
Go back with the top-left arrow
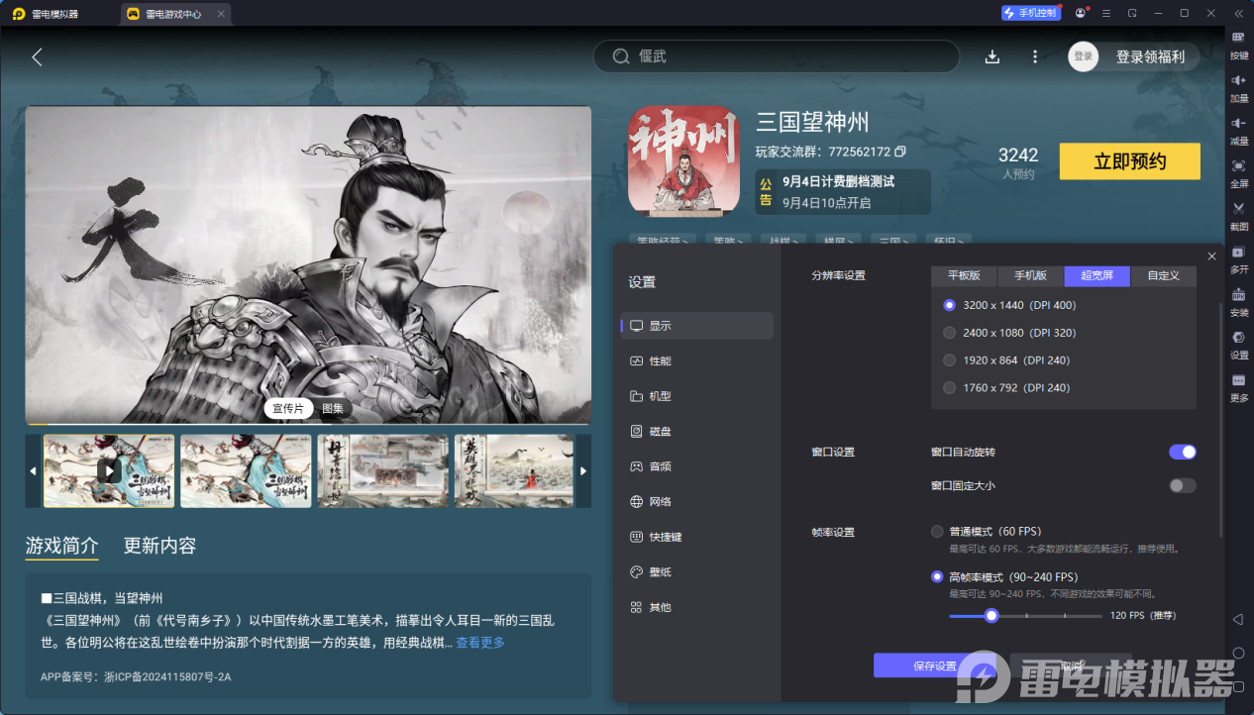coord(37,57)
